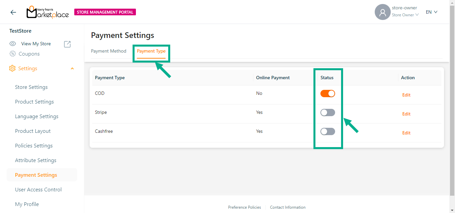Image resolution: width=455 pixels, height=213 pixels.
Task: Open Preference Policies footer link
Action: (x=244, y=207)
